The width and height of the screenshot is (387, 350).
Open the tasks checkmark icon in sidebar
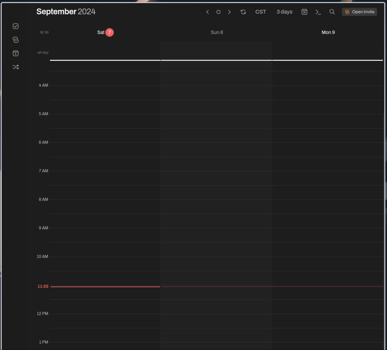(15, 26)
